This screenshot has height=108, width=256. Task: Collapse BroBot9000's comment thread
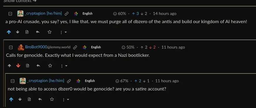click(11, 47)
